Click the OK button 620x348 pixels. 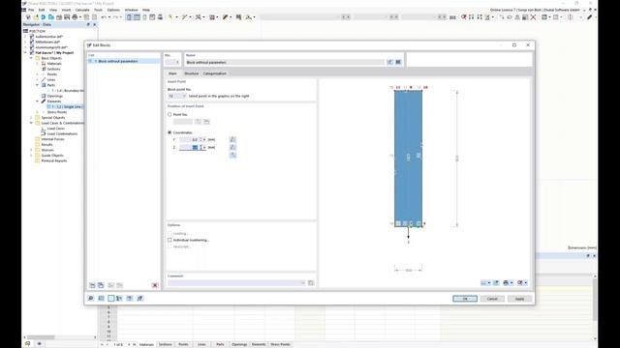(x=465, y=299)
